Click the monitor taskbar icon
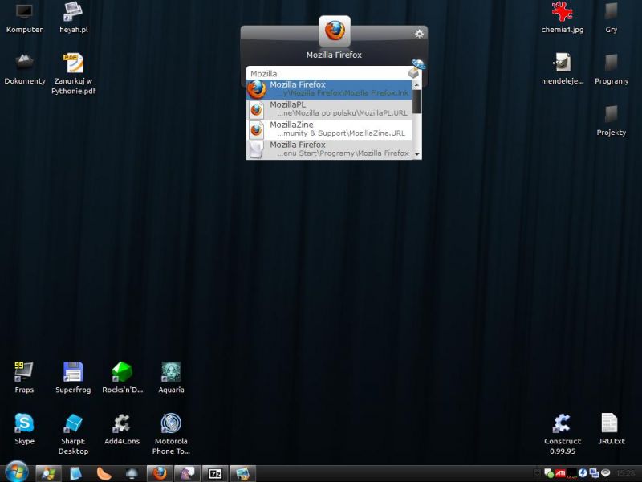 point(132,474)
